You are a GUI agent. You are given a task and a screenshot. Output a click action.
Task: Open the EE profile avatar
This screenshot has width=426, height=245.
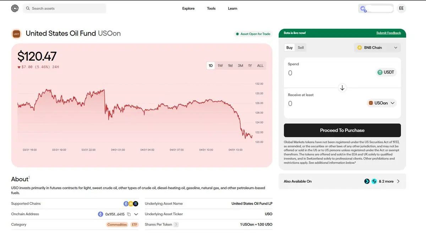coord(401,9)
